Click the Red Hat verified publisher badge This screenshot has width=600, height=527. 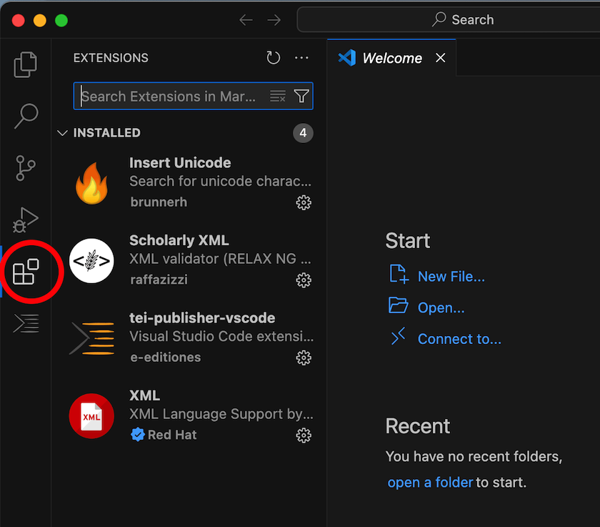(x=137, y=434)
